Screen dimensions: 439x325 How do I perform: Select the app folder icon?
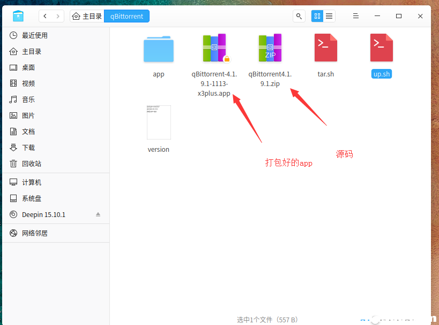point(159,49)
